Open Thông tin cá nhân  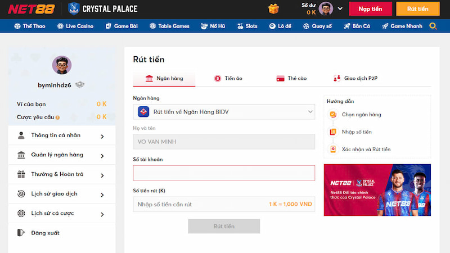pos(62,135)
